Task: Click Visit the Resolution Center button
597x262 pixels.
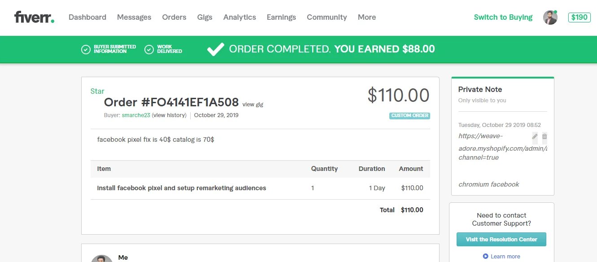Action: coord(501,240)
